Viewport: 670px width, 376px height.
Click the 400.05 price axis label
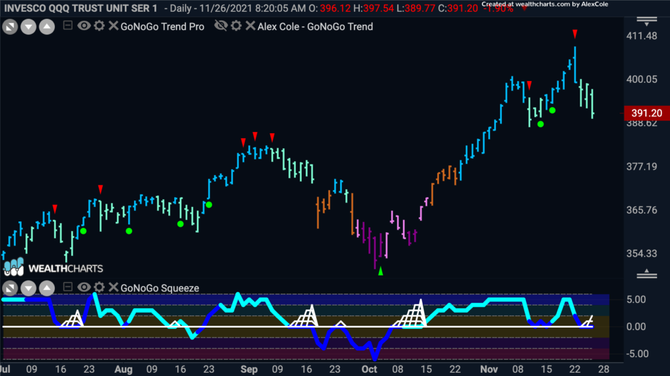coord(642,79)
